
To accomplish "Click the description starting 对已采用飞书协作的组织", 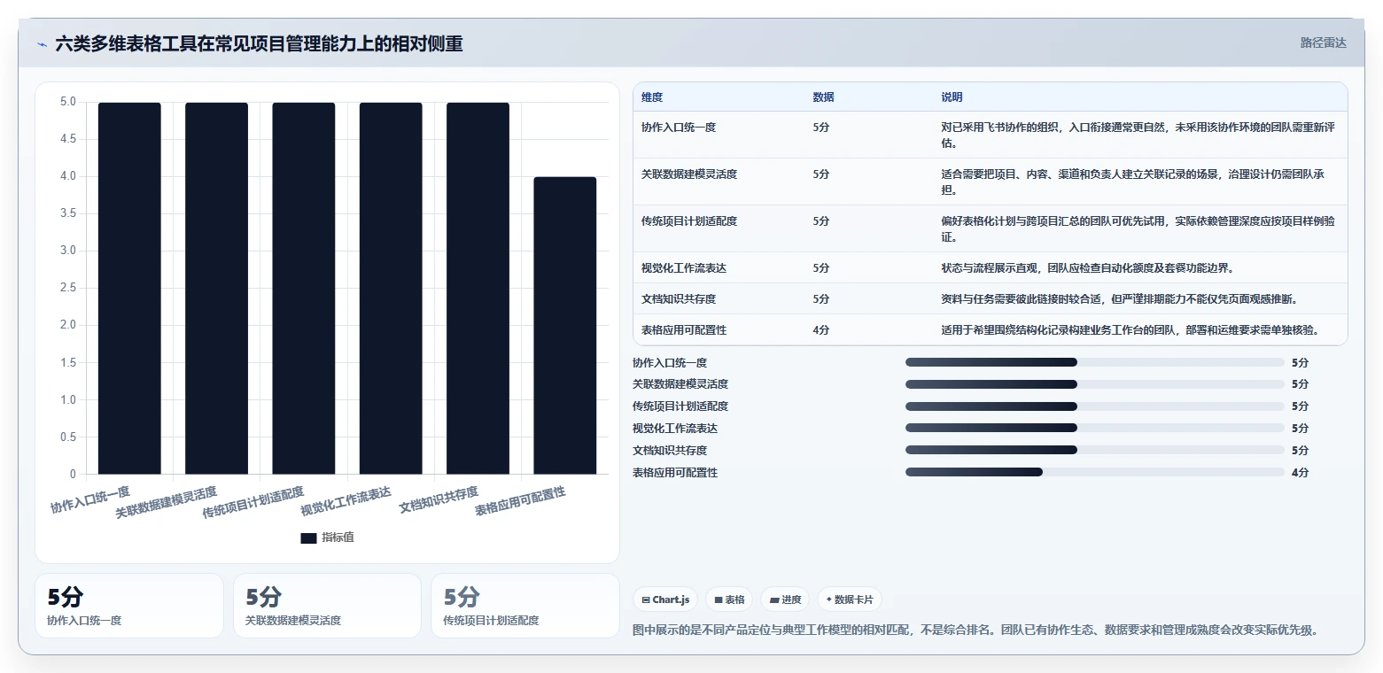I will coord(1138,135).
